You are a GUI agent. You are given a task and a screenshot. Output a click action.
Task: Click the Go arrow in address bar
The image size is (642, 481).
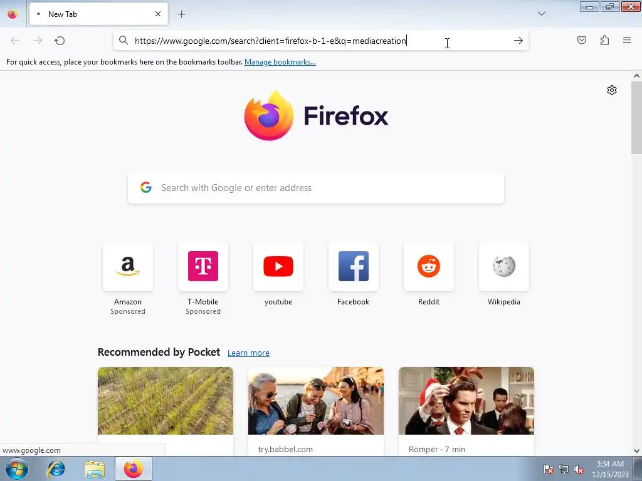point(518,41)
